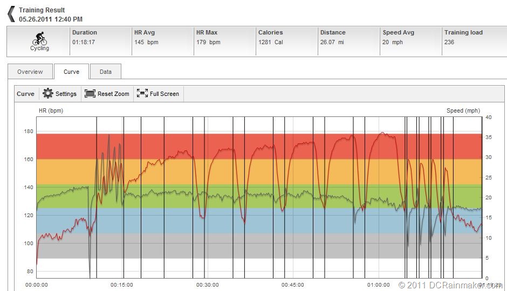Viewport: 507px width, 291px height.
Task: Click the Cycling sport icon
Action: pos(39,38)
